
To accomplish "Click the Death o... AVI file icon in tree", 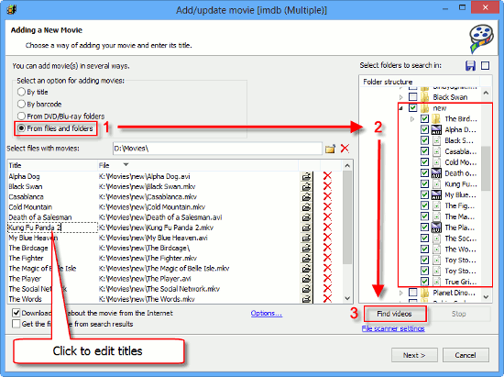I will [x=436, y=173].
